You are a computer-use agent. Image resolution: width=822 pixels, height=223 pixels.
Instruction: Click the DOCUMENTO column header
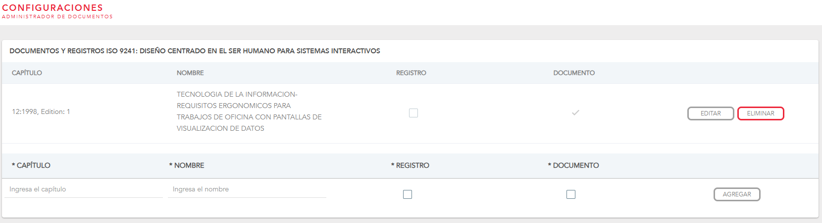click(x=574, y=73)
